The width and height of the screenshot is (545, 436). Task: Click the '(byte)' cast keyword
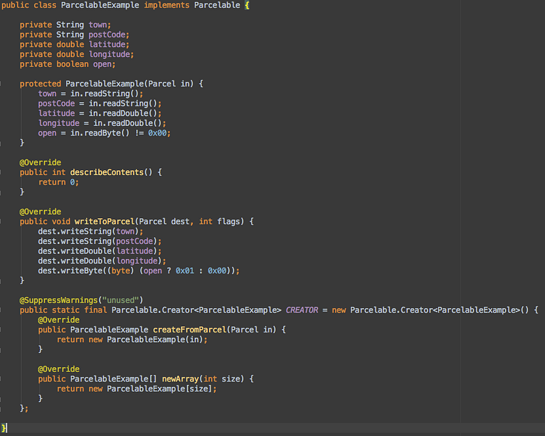pos(121,271)
